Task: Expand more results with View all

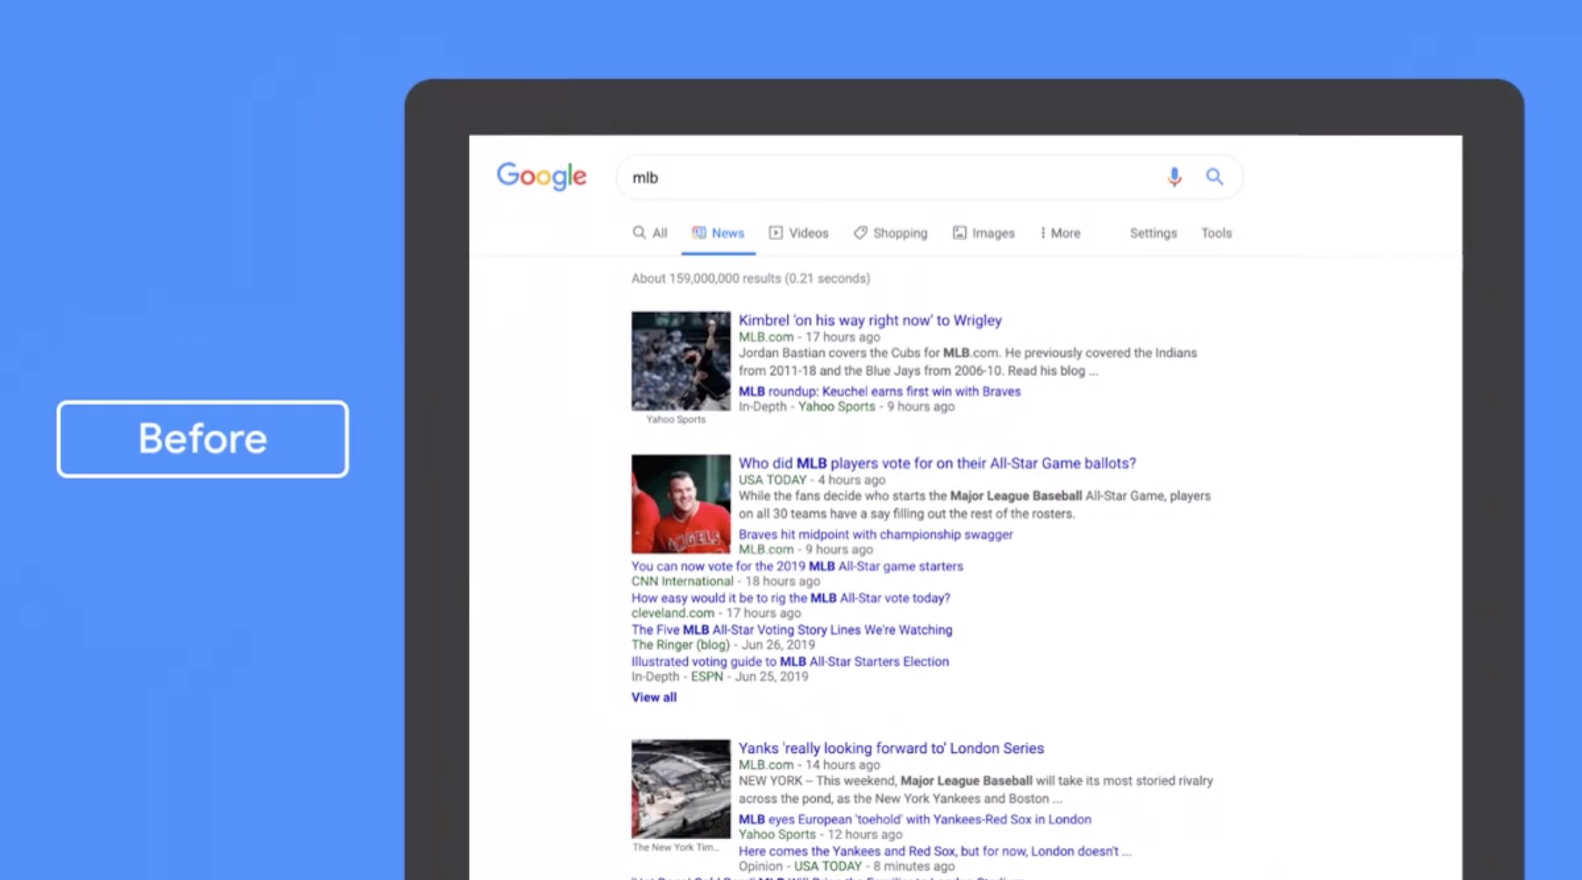Action: [x=654, y=697]
